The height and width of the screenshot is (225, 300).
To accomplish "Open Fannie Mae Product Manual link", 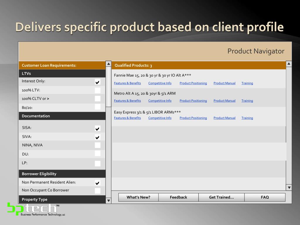I will click(x=224, y=83).
